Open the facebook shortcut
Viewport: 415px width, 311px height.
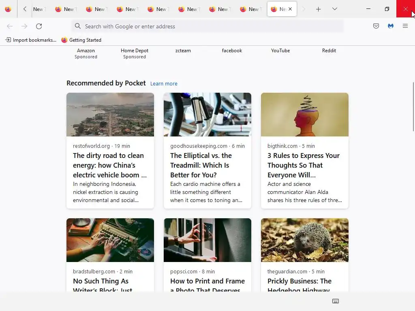(x=232, y=51)
